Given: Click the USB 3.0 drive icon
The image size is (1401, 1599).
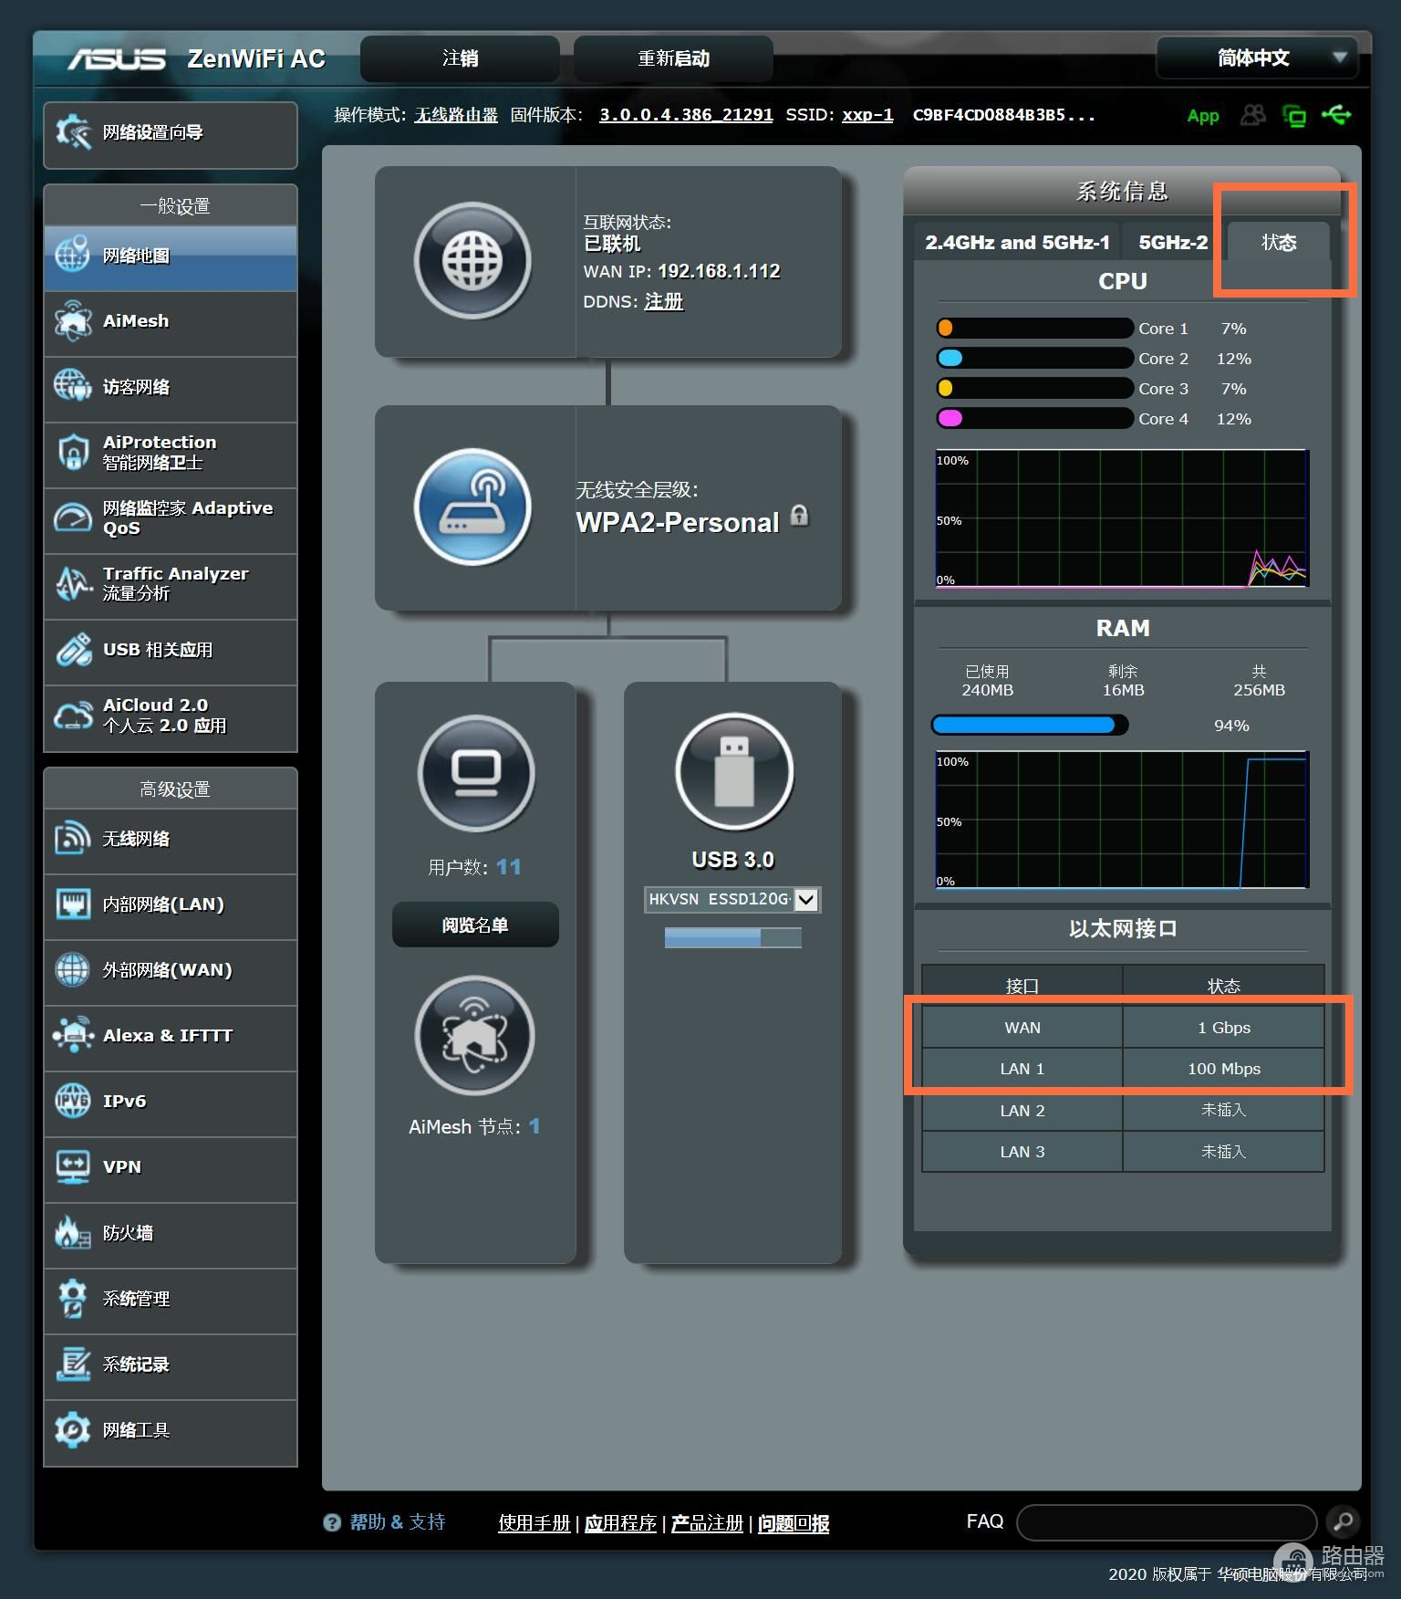Looking at the screenshot, I should point(733,771).
